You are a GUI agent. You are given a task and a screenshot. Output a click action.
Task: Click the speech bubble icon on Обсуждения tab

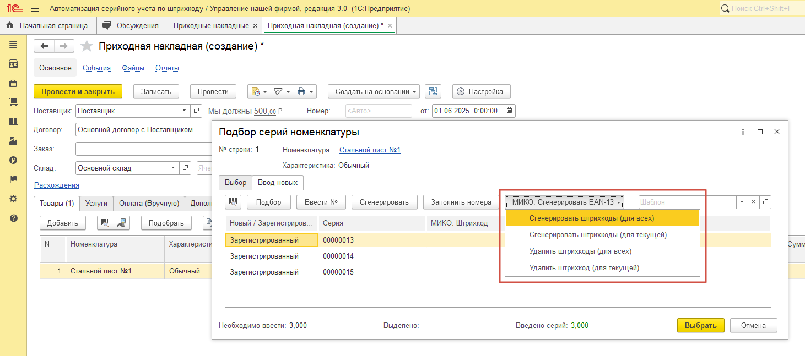tap(107, 25)
